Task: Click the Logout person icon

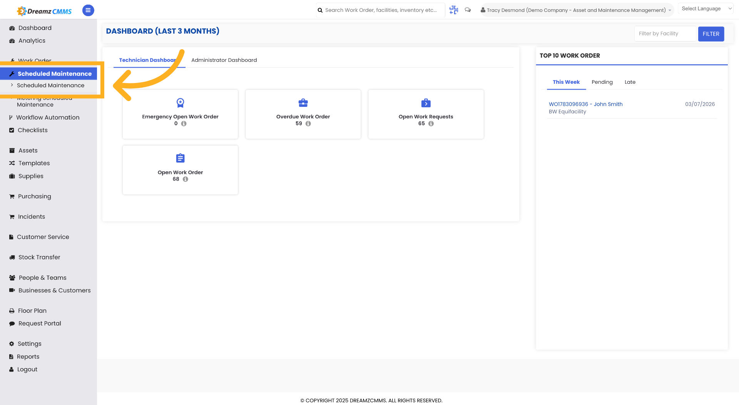Action: [11, 369]
